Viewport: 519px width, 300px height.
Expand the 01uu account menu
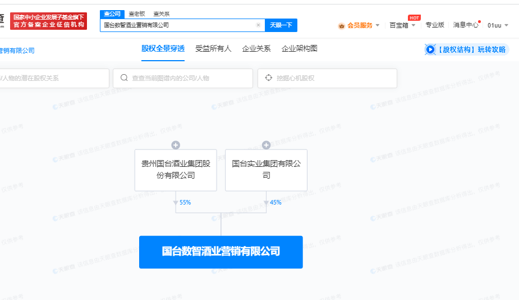[498, 25]
